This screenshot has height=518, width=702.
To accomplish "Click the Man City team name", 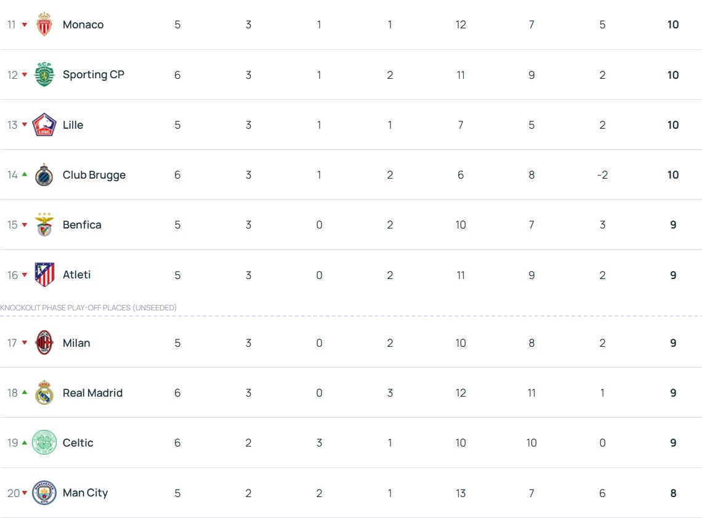I will pos(85,493).
